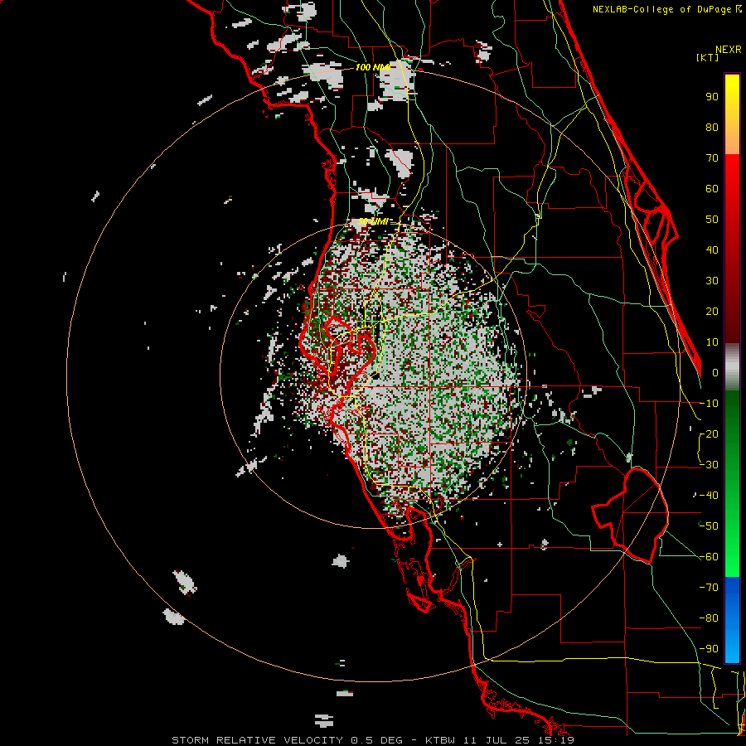Click the 50 NMI range ring label
Image resolution: width=746 pixels, height=746 pixels.
[373, 221]
